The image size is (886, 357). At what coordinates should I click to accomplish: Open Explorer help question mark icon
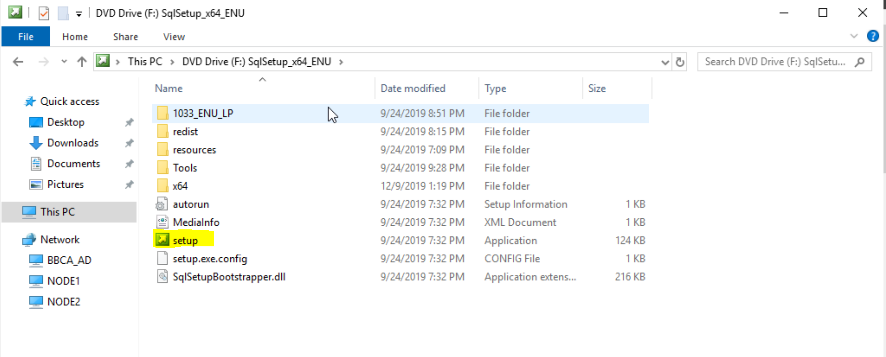click(872, 36)
